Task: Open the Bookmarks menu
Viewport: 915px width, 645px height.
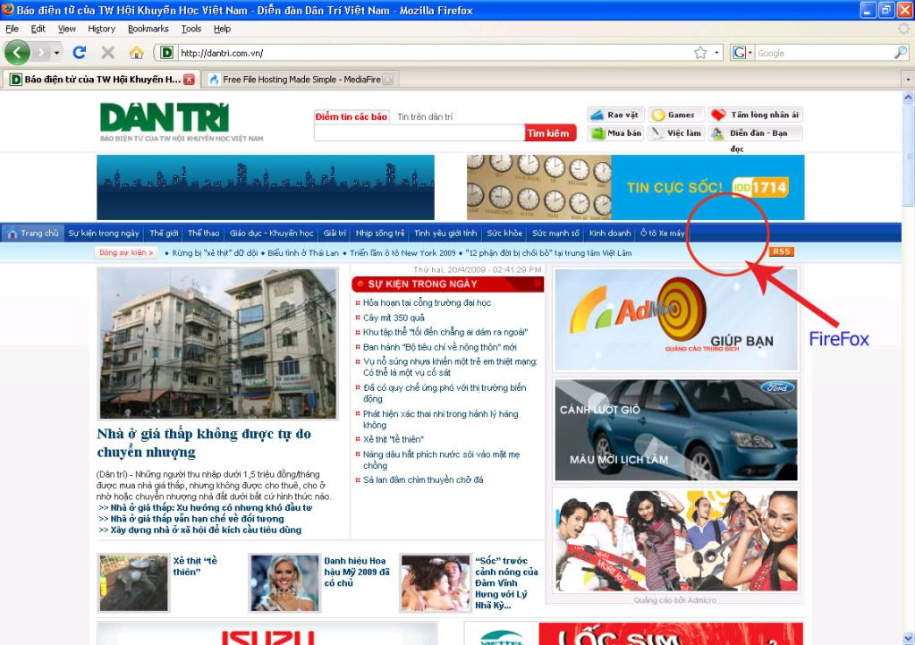Action: click(148, 29)
